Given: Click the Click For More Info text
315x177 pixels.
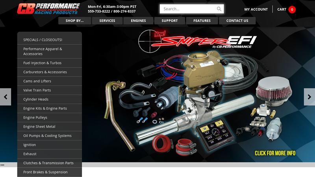Looking at the screenshot, I should tap(275, 153).
